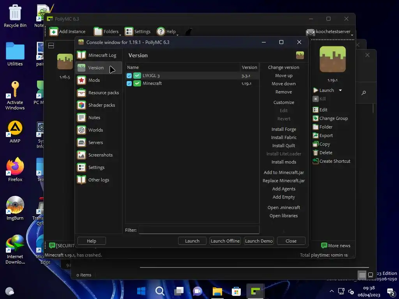Click Open libraries
The image size is (399, 299).
click(284, 216)
